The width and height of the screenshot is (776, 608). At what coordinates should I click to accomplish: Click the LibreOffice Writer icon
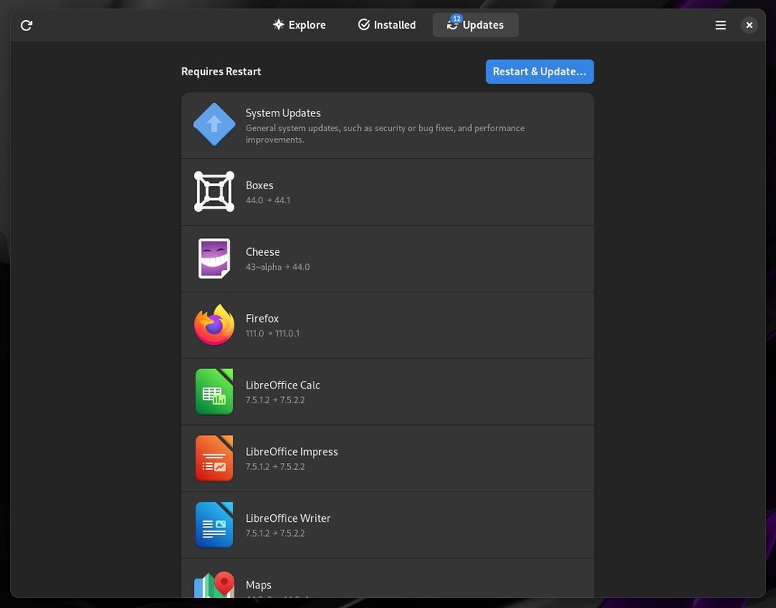(x=214, y=525)
